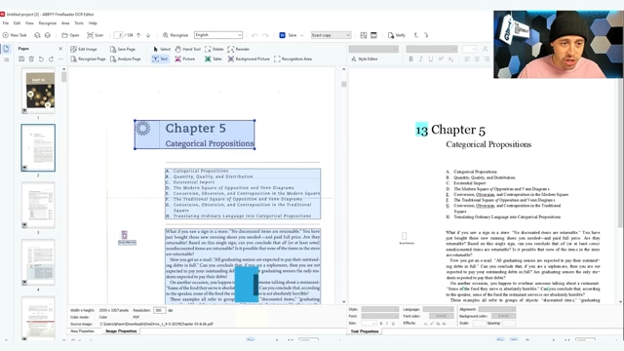Switch to page thumbnails view icon
The width and height of the screenshot is (624, 351).
[x=6, y=49]
